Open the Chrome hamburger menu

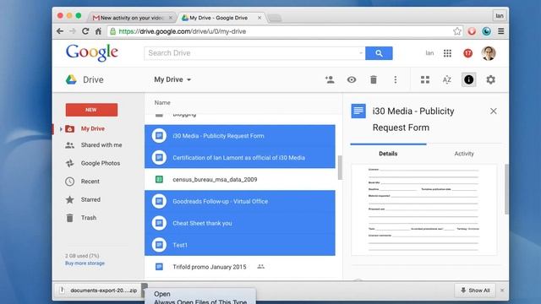pyautogui.click(x=501, y=31)
